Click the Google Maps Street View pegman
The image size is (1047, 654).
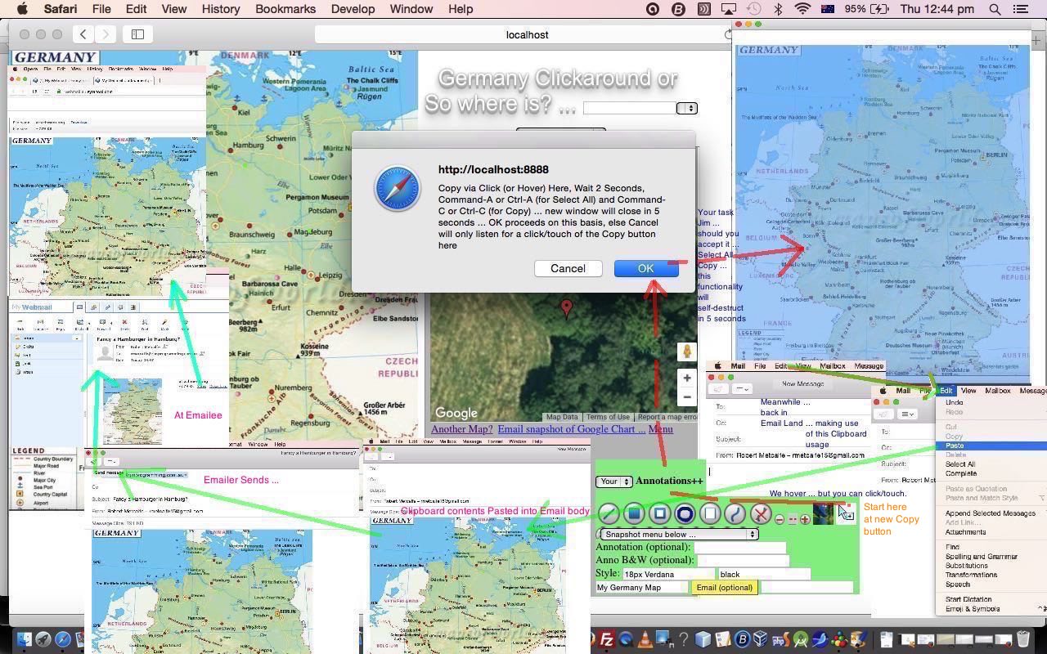(687, 352)
